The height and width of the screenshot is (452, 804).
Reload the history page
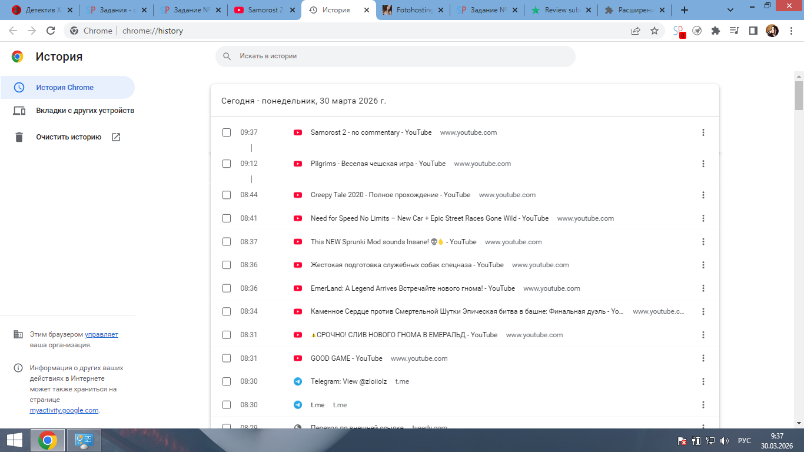51,31
